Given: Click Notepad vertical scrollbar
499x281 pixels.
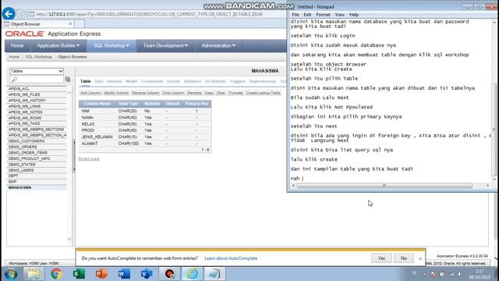Looking at the screenshot, I should [494, 129].
